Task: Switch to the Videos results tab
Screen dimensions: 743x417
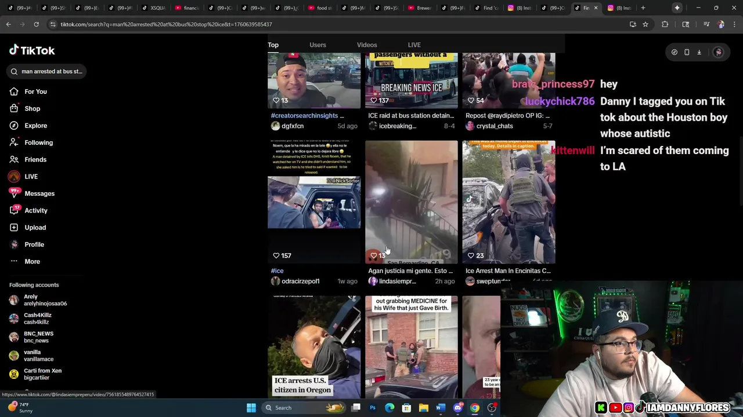Action: (367, 45)
